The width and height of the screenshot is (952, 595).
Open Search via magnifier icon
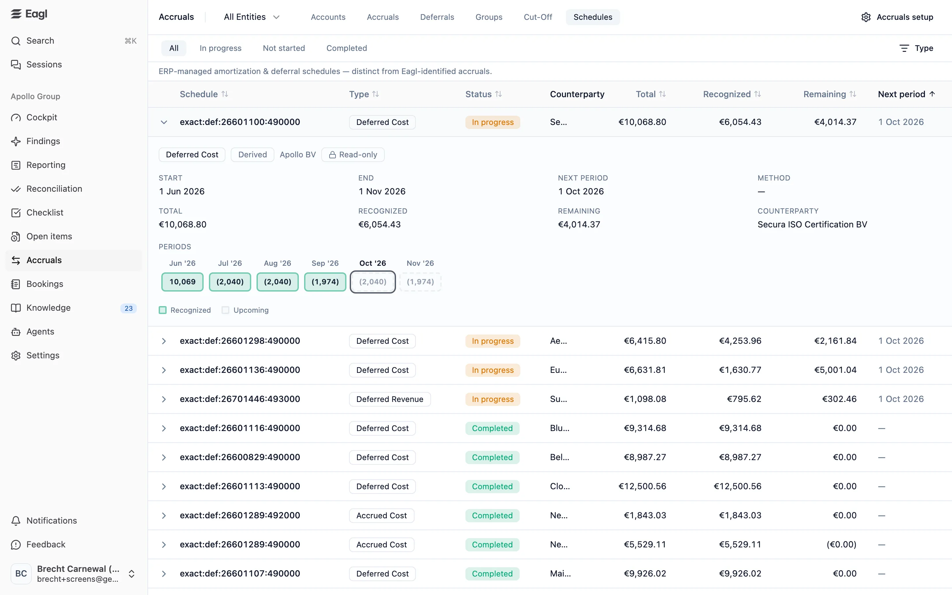click(x=16, y=41)
